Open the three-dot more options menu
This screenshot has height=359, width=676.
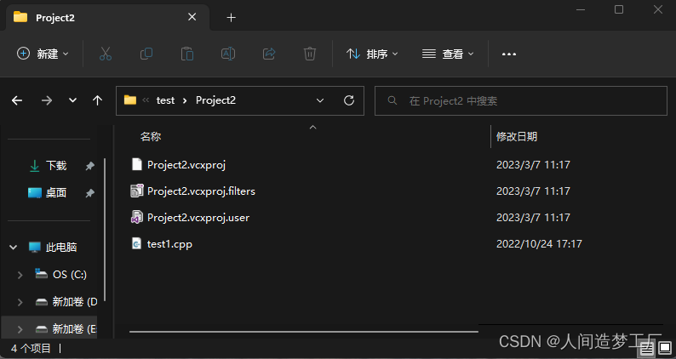click(x=509, y=54)
